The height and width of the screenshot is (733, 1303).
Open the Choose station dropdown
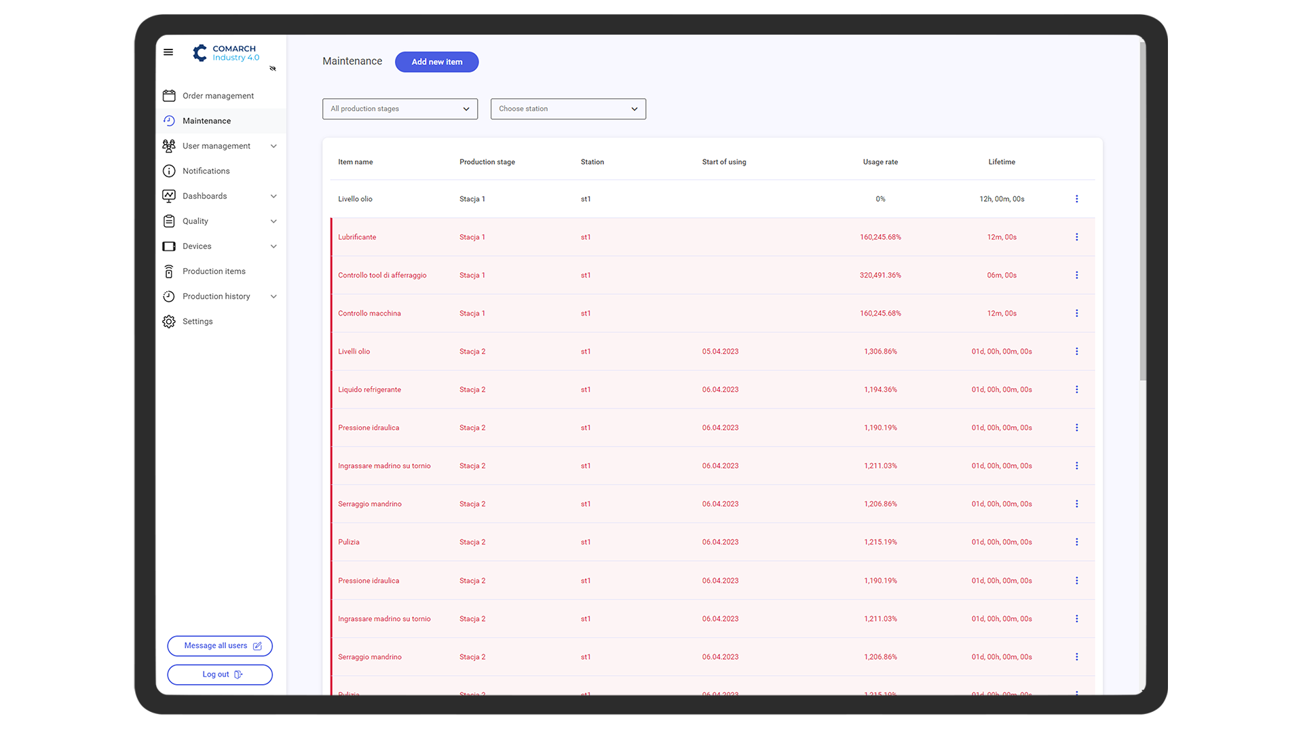[568, 109]
